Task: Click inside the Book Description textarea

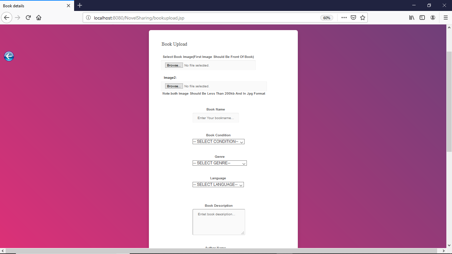Action: [x=219, y=222]
